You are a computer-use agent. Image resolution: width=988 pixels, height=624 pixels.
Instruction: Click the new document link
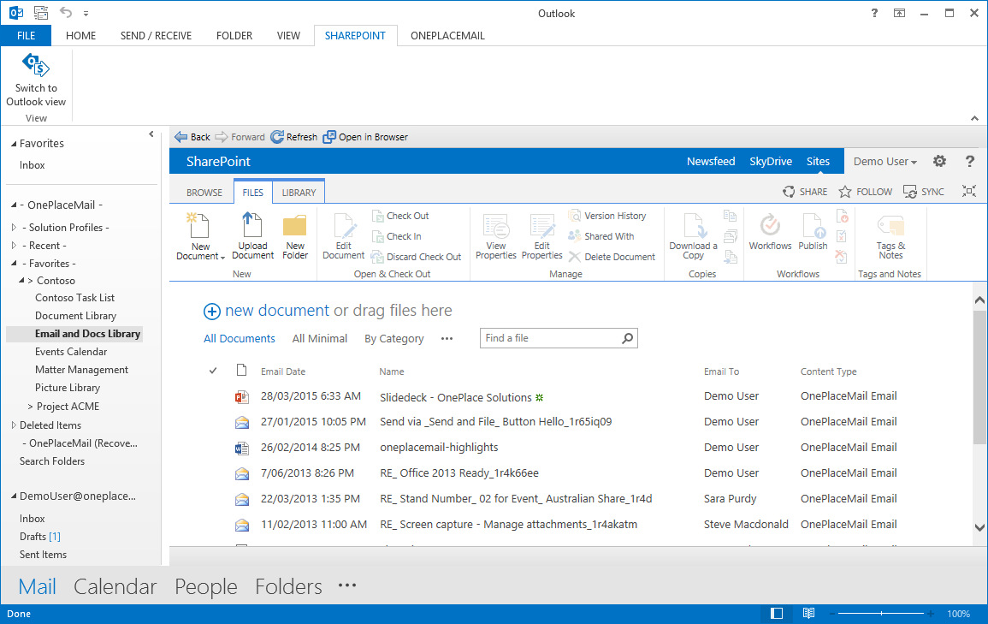click(x=276, y=310)
